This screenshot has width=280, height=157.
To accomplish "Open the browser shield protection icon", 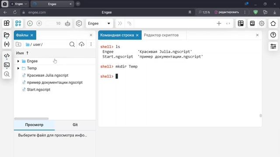I will (255, 12).
